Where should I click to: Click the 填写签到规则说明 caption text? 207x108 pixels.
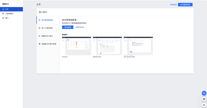click(129, 57)
